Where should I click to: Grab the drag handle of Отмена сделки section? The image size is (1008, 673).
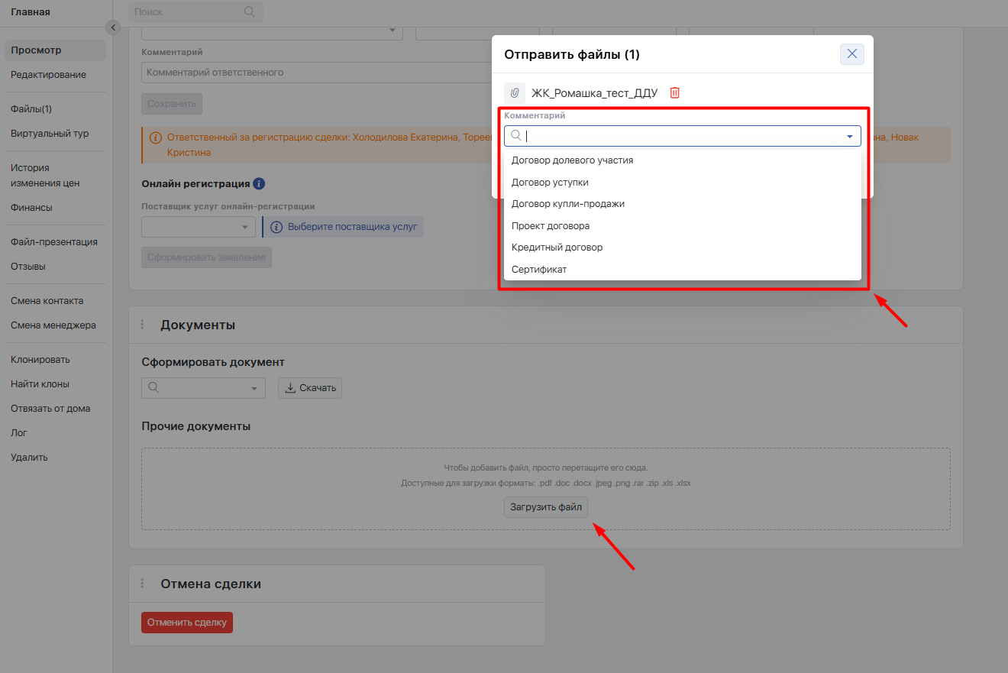click(142, 584)
